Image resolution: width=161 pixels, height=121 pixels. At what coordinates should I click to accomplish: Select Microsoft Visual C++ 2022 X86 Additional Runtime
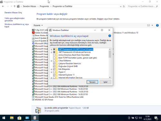[60, 92]
